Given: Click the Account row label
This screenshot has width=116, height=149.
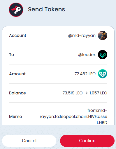Looking at the screenshot, I should [x=18, y=35].
